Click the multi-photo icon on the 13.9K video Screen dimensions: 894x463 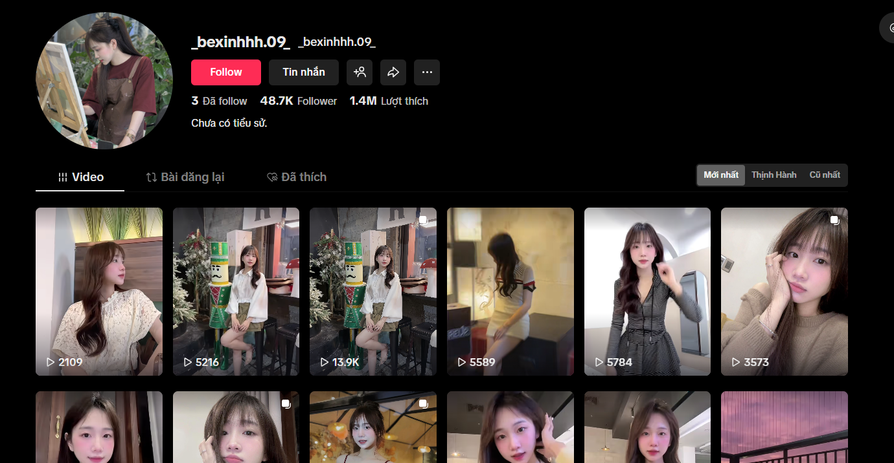point(423,221)
